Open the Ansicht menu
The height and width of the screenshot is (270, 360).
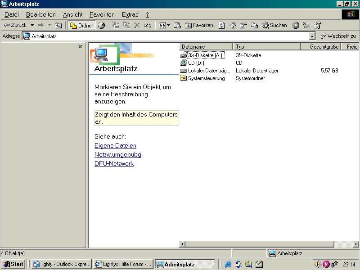click(x=72, y=15)
